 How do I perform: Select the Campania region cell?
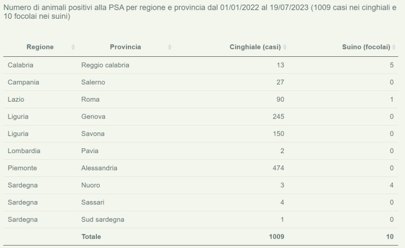[23, 82]
